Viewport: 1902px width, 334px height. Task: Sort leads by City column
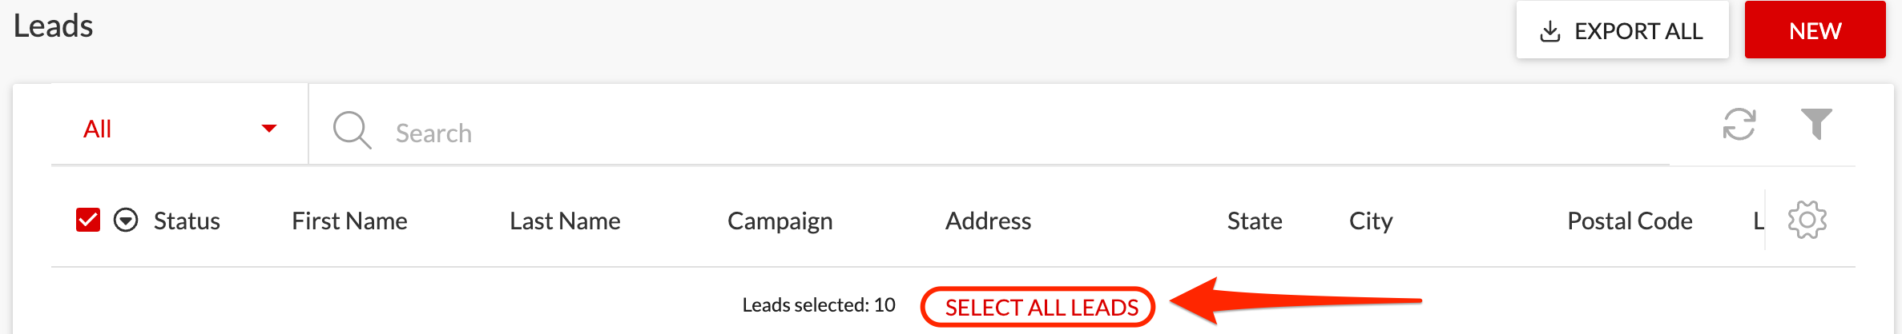(1371, 221)
